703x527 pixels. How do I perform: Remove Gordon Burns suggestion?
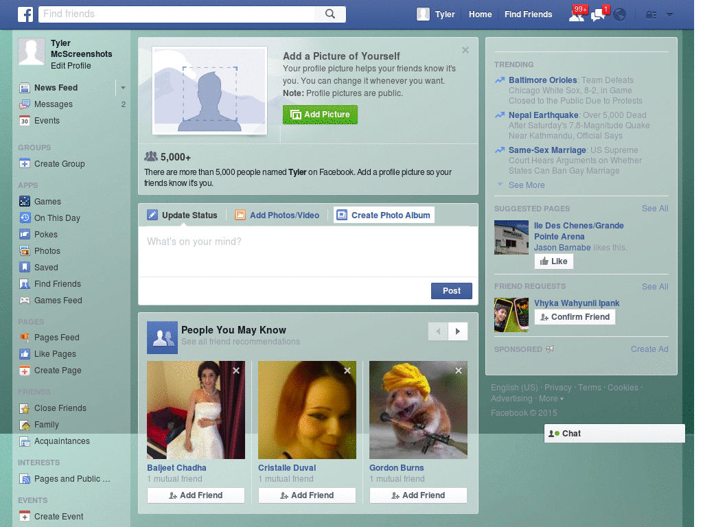click(x=458, y=371)
